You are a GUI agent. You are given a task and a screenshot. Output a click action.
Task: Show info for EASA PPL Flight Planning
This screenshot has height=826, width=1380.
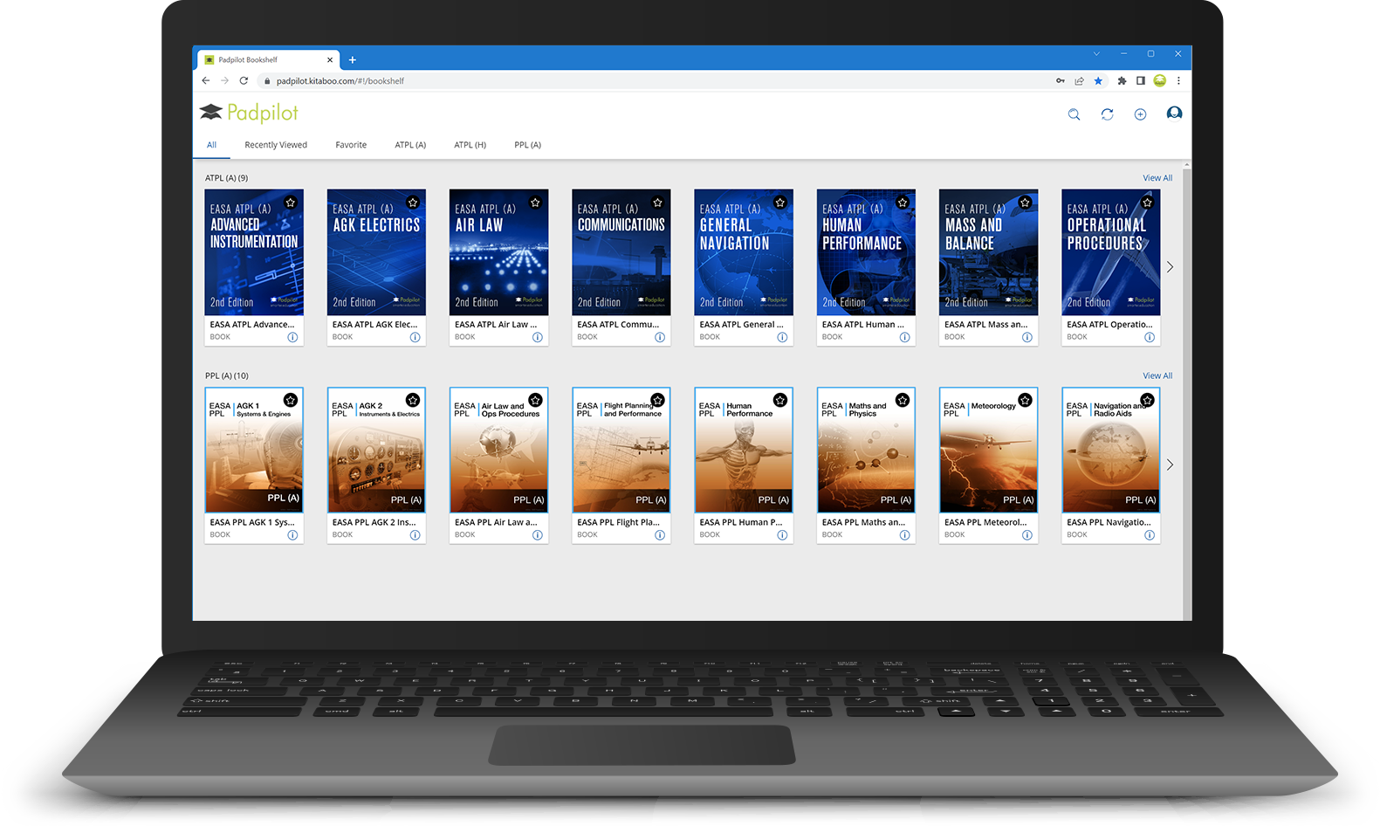coord(660,535)
